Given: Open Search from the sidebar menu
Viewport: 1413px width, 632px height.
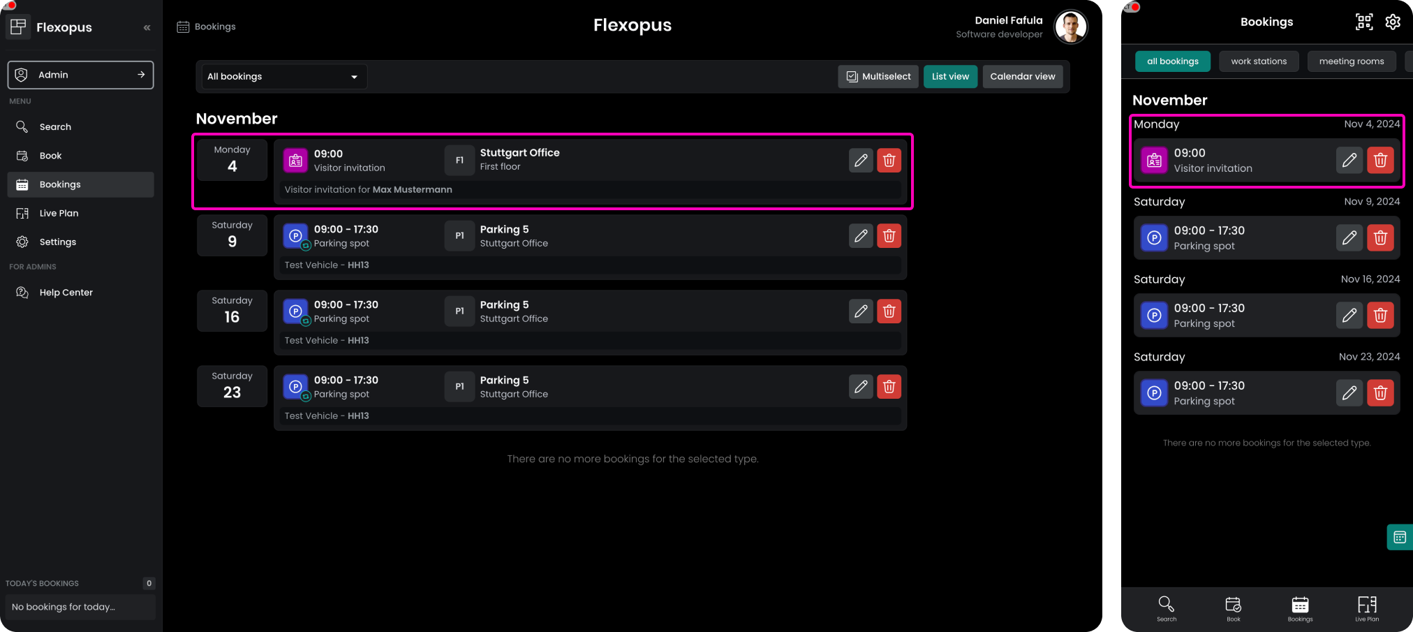Looking at the screenshot, I should (x=55, y=127).
